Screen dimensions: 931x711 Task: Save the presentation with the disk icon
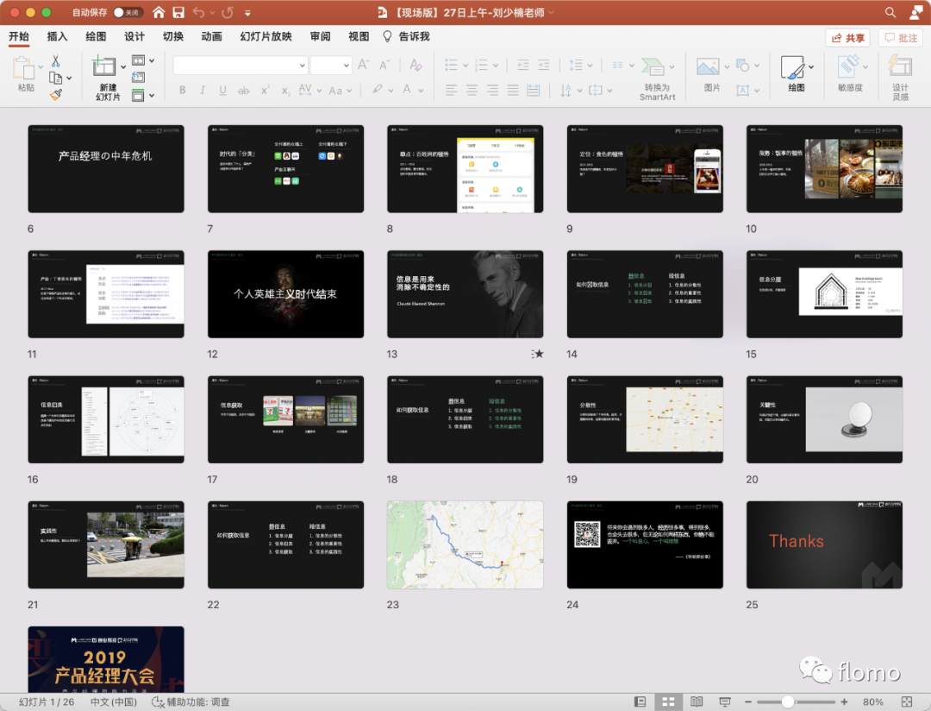(178, 12)
